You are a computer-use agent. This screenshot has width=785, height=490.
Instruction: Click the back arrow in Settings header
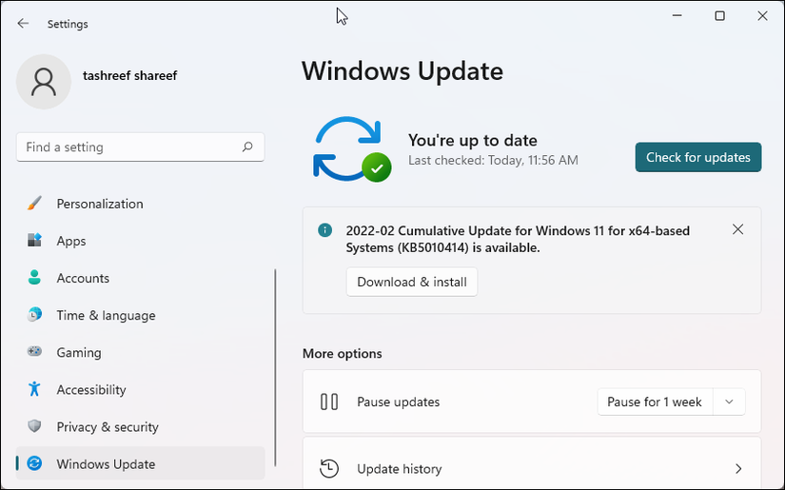point(23,24)
